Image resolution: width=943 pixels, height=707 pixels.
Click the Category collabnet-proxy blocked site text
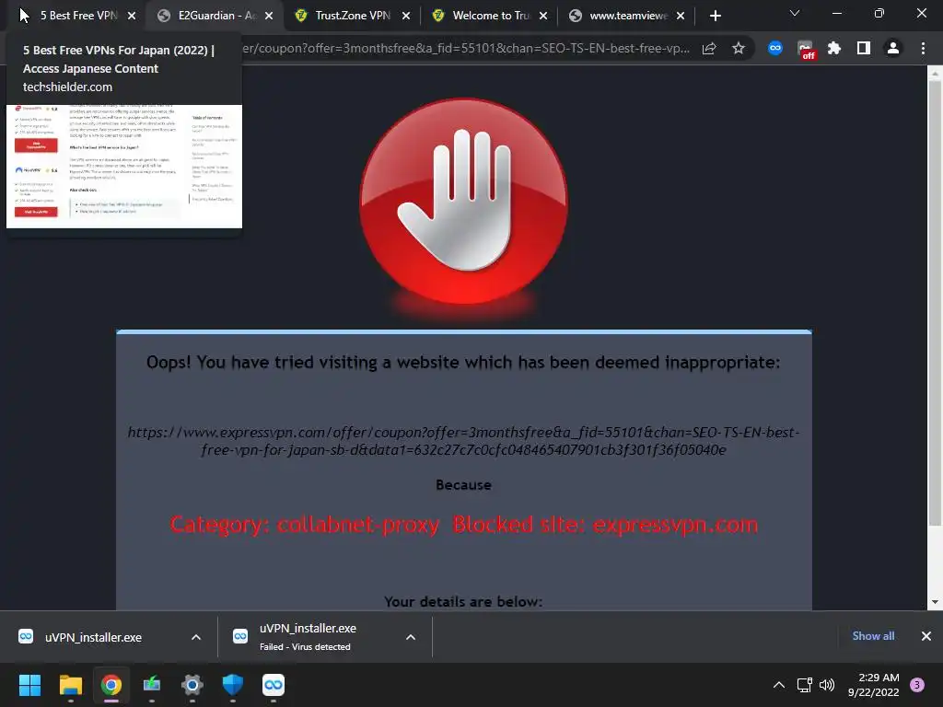[464, 525]
